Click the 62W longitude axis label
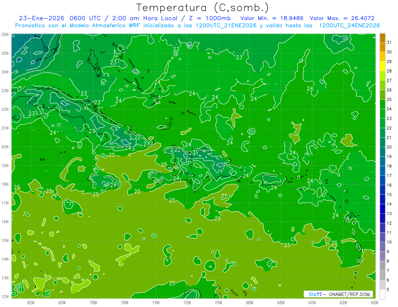 tap(343, 302)
